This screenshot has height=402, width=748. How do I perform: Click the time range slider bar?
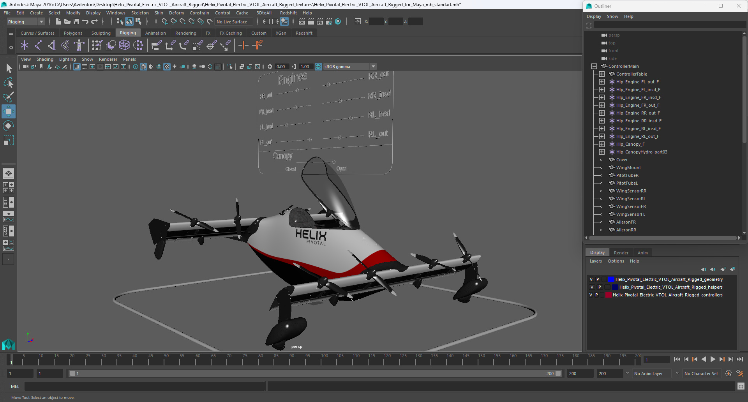coord(315,373)
